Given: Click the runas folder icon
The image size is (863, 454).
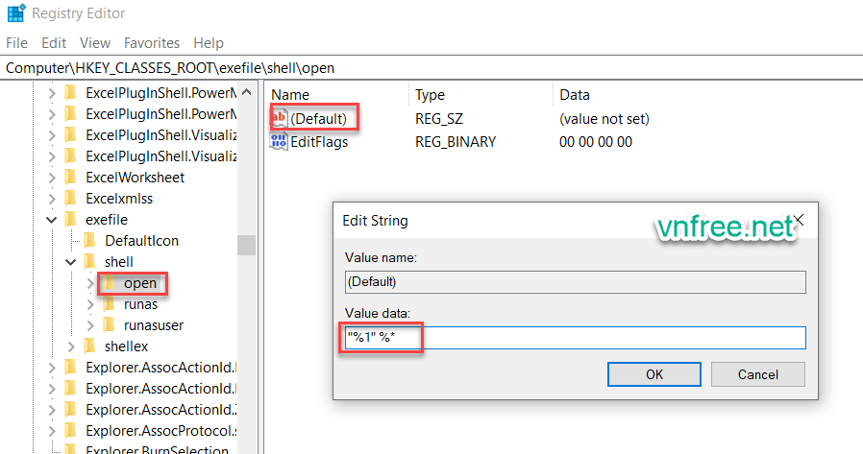Looking at the screenshot, I should pyautogui.click(x=109, y=304).
